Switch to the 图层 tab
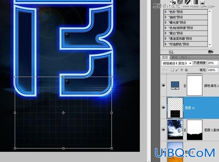This screenshot has width=219, height=162. pyautogui.click(x=165, y=57)
